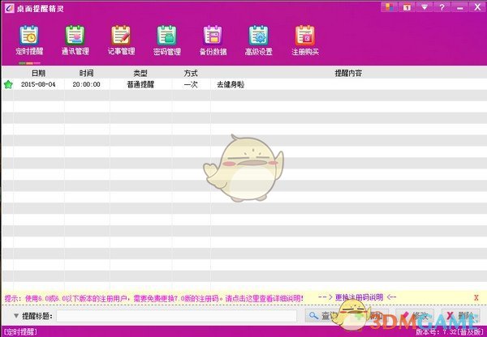Open the 注册购买 register and purchase page
487x337 pixels.
pyautogui.click(x=304, y=39)
